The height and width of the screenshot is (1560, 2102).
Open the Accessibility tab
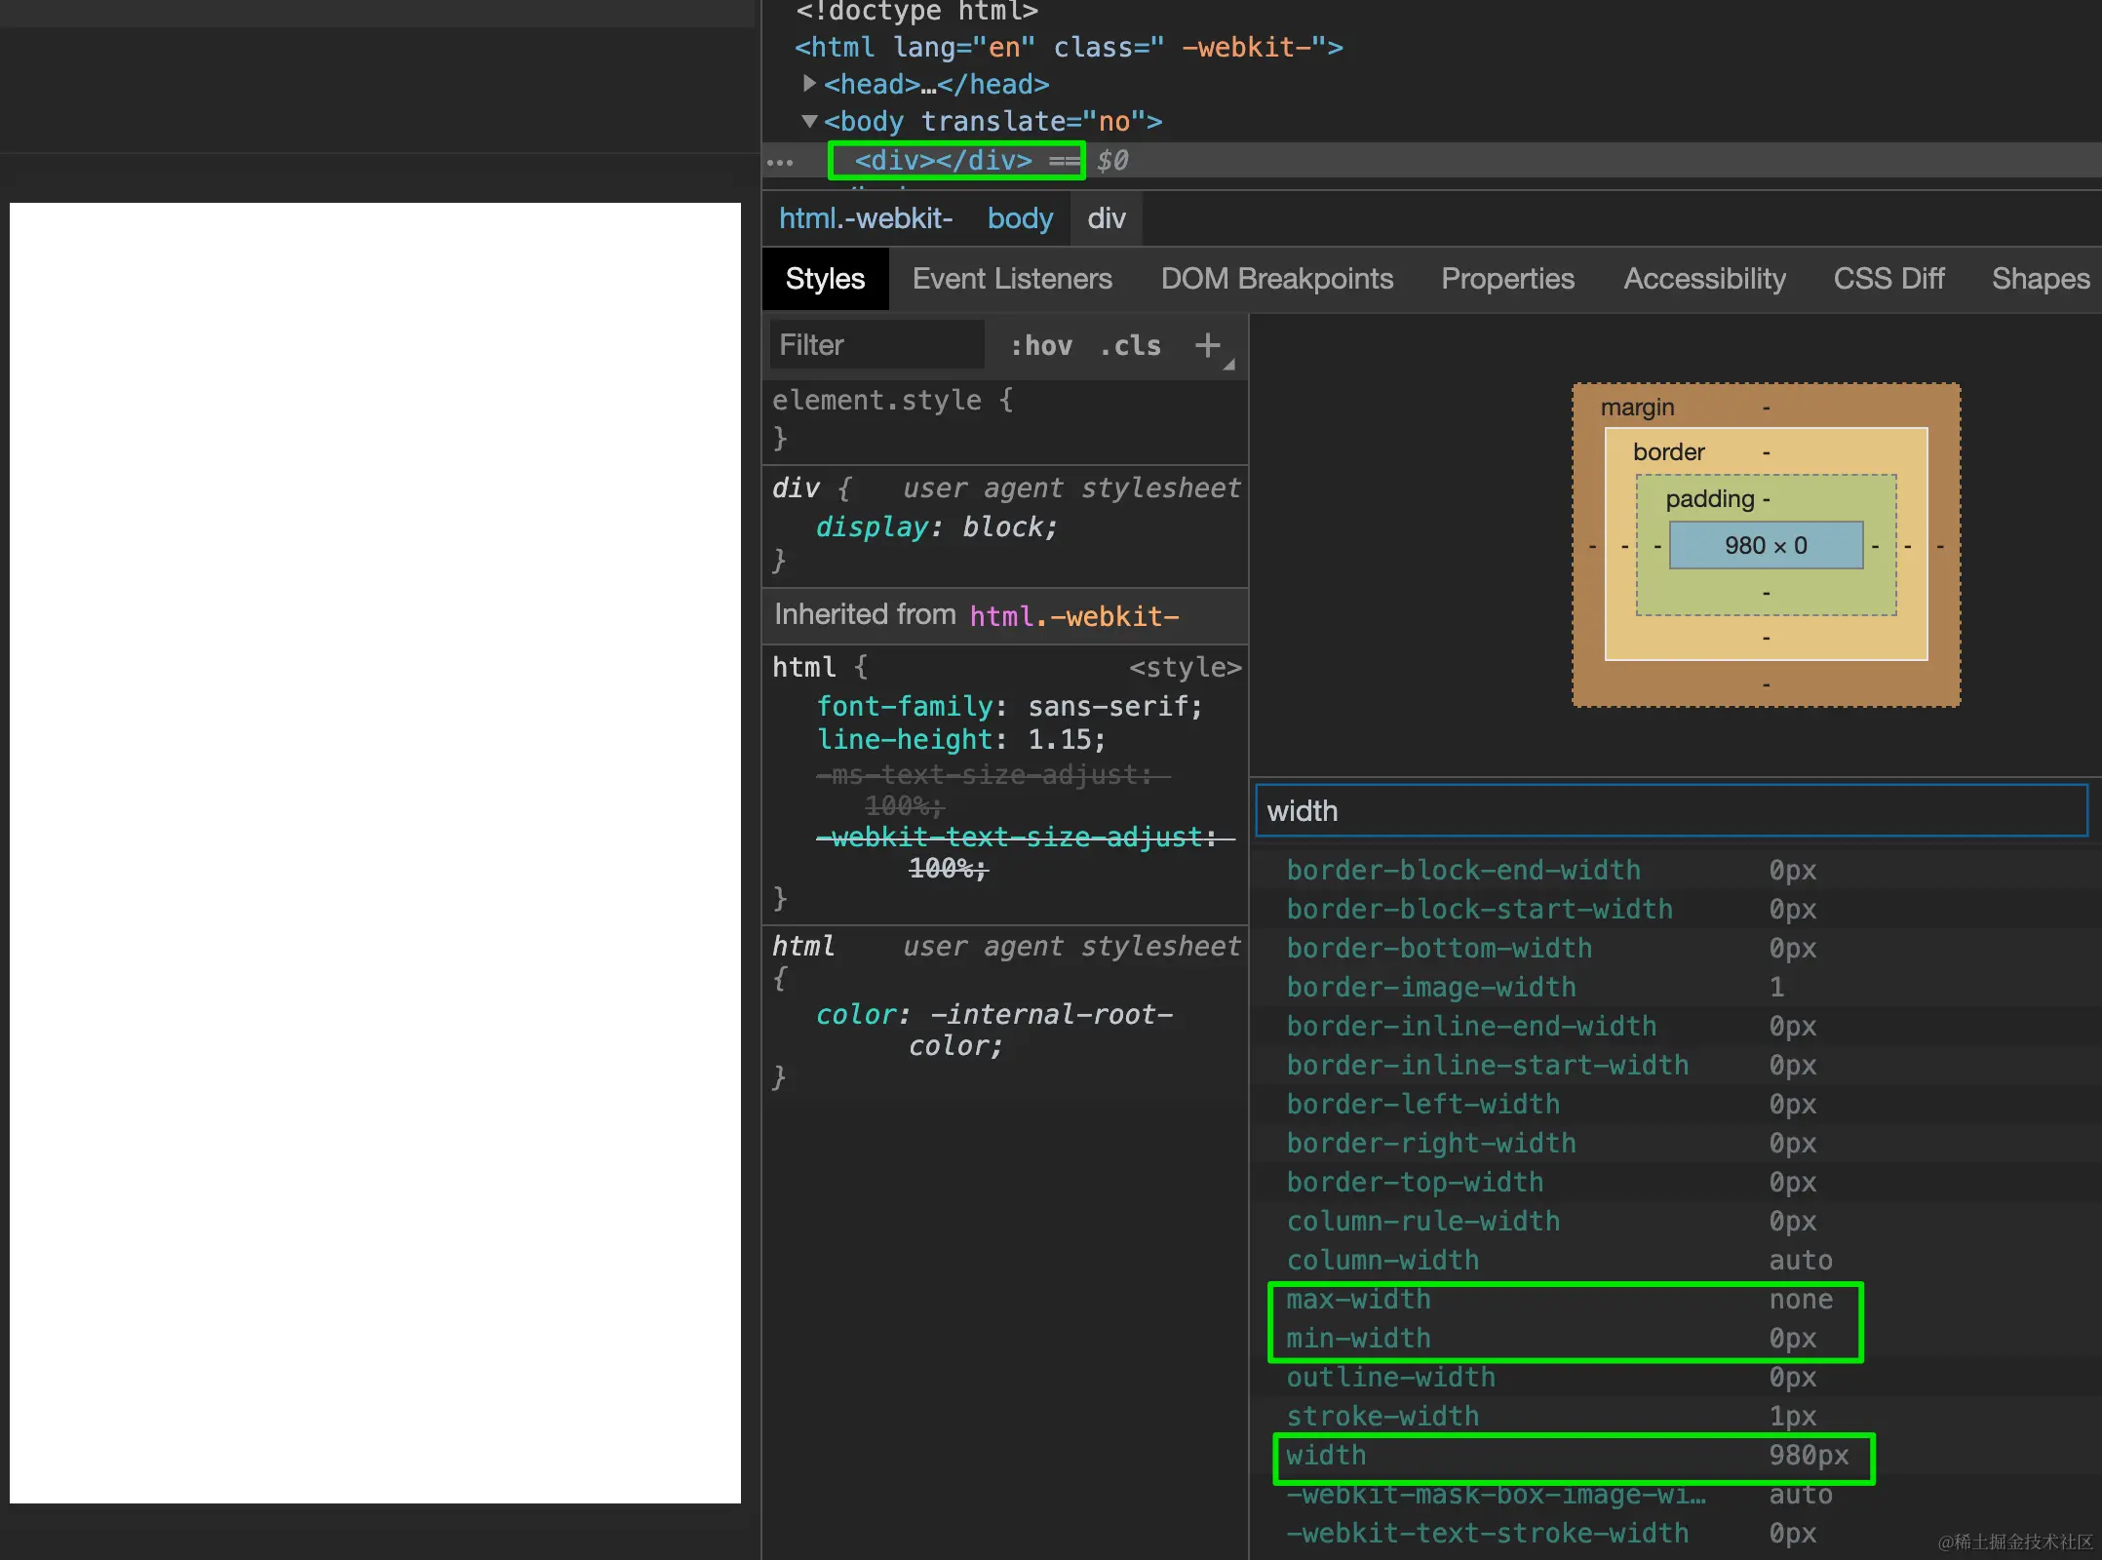coord(1704,279)
